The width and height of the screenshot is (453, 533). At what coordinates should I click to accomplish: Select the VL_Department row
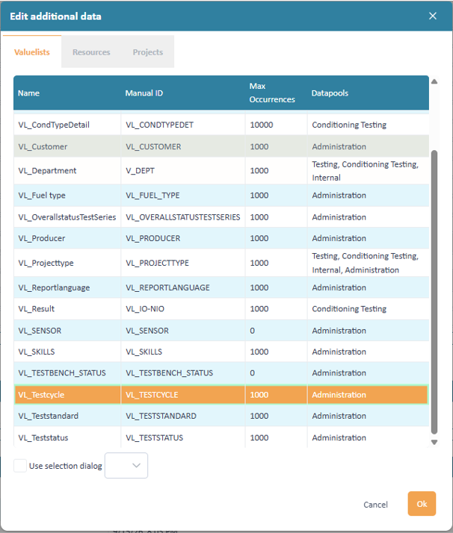(221, 171)
